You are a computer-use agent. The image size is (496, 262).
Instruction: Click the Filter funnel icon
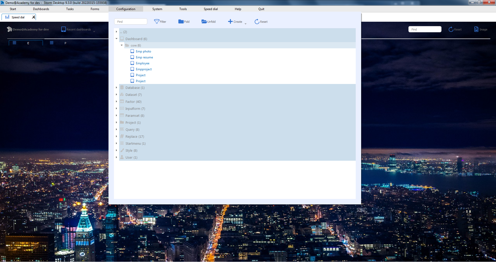click(x=157, y=21)
